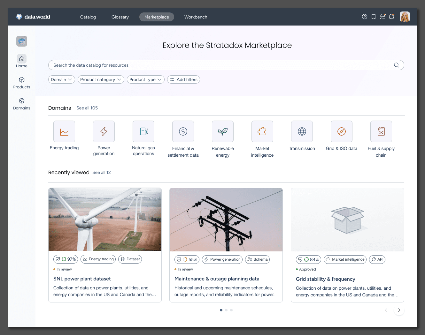Image resolution: width=425 pixels, height=335 pixels.
Task: Expand the Product type dropdown
Action: click(x=146, y=79)
